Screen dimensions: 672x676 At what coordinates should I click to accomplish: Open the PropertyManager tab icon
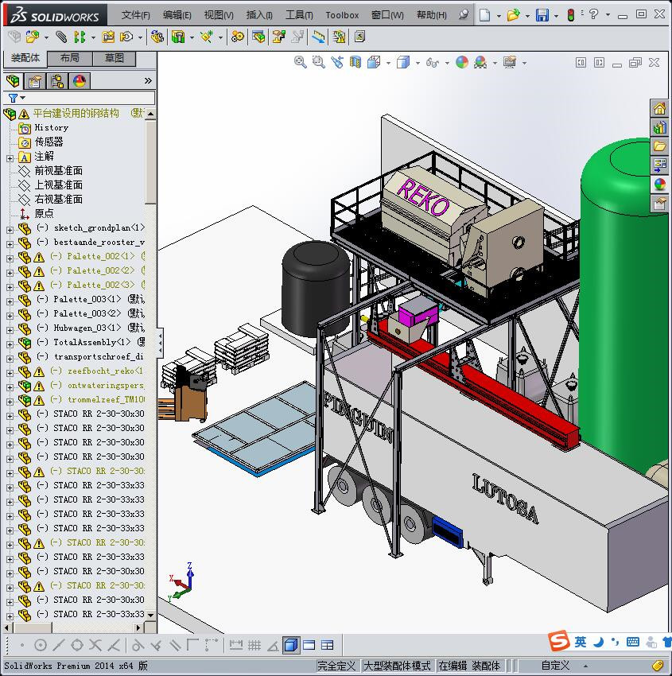35,81
